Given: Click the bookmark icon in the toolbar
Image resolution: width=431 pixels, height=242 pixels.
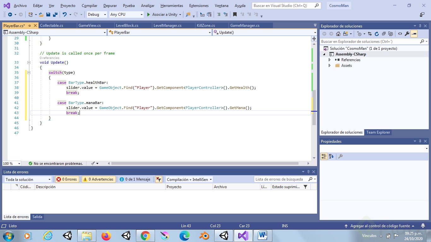Looking at the screenshot, I should coord(235,14).
